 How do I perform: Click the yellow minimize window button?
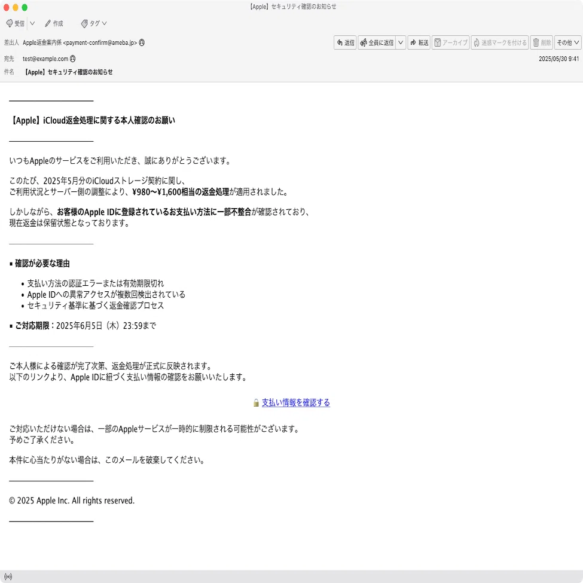[15, 7]
